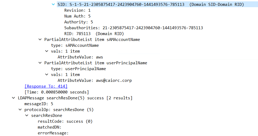Image resolution: width=258 pixels, height=136 pixels.
Task: Collapse the sAMAccountName vals expander
Action: [x=47, y=51]
